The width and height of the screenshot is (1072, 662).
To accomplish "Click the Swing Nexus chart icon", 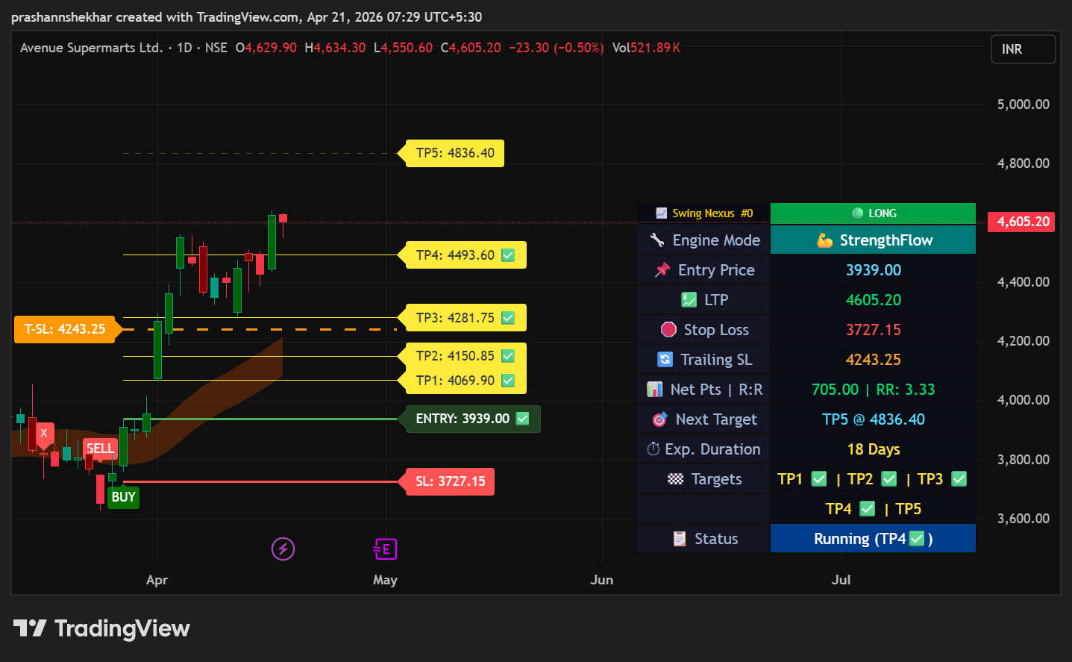I will tap(661, 213).
